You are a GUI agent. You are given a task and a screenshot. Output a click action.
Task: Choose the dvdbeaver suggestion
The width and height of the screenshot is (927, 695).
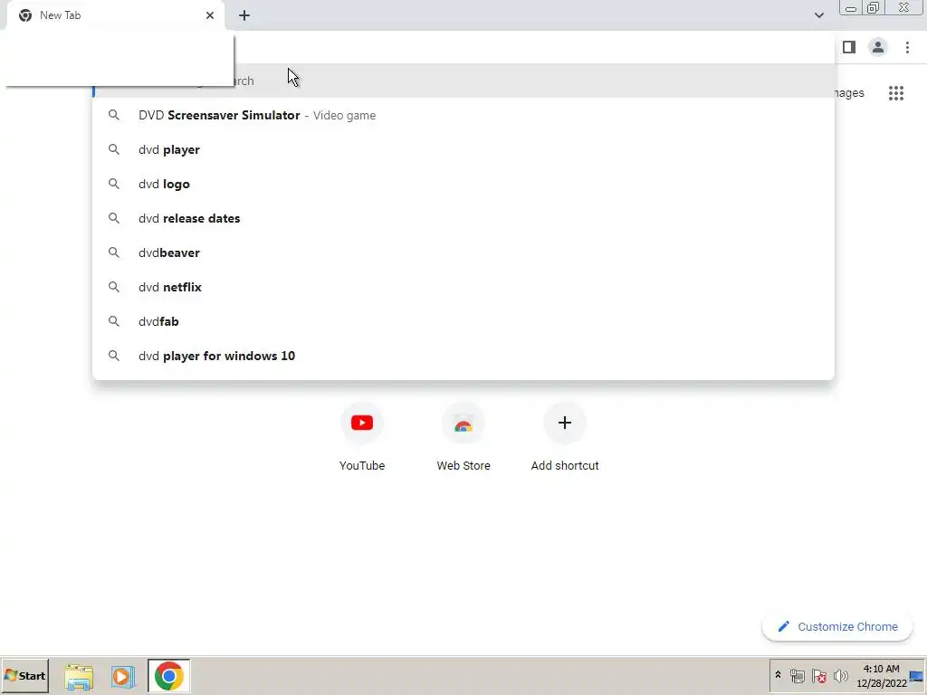[463, 252]
